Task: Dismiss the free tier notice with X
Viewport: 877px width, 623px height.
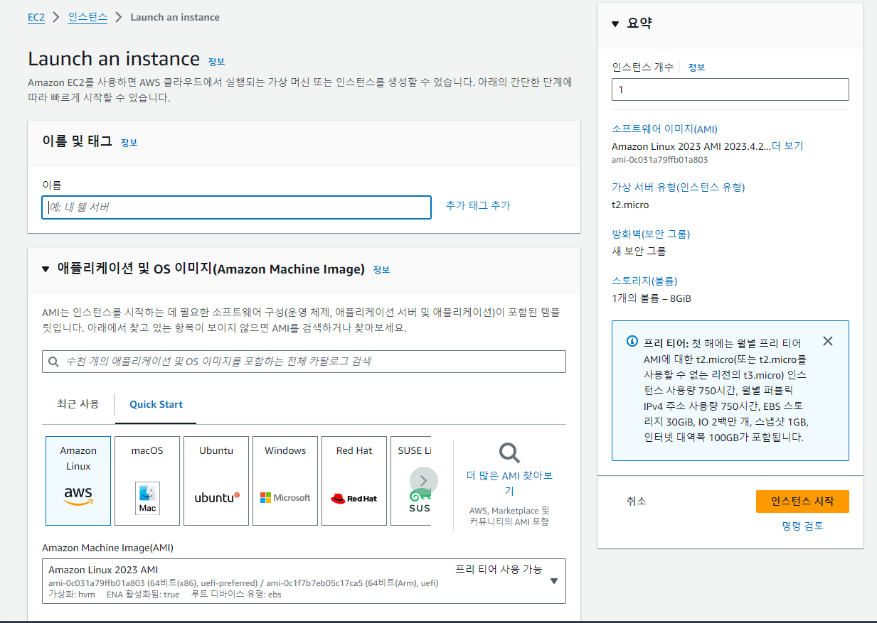Action: tap(827, 341)
